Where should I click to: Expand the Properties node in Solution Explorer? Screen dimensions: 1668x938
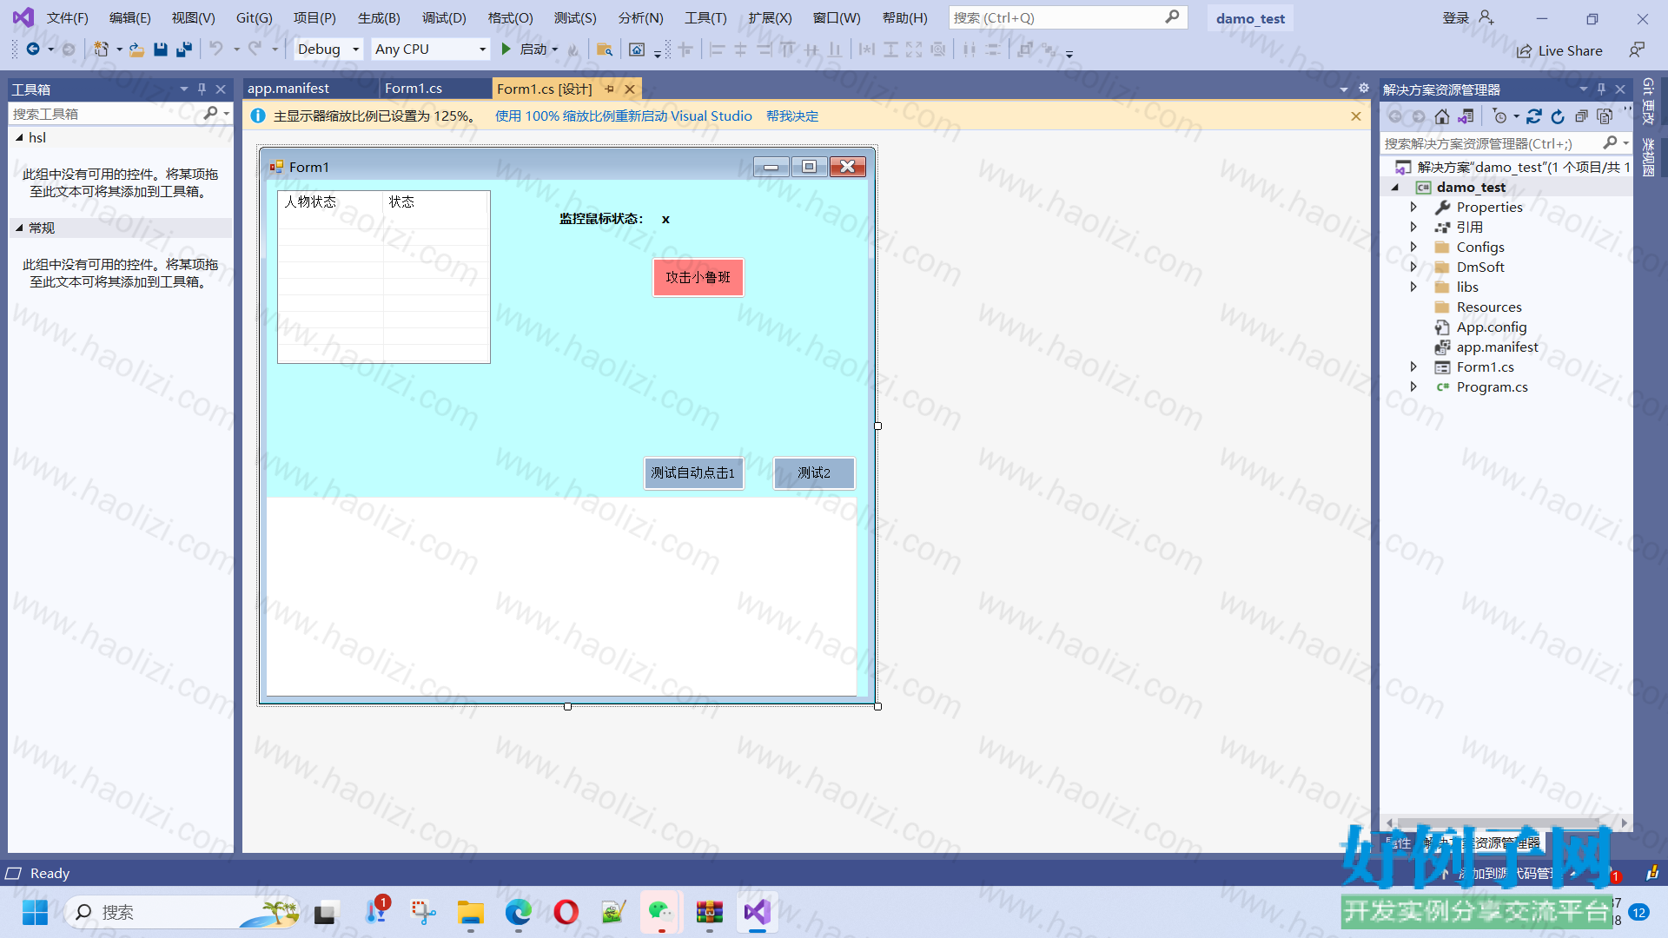click(x=1413, y=207)
